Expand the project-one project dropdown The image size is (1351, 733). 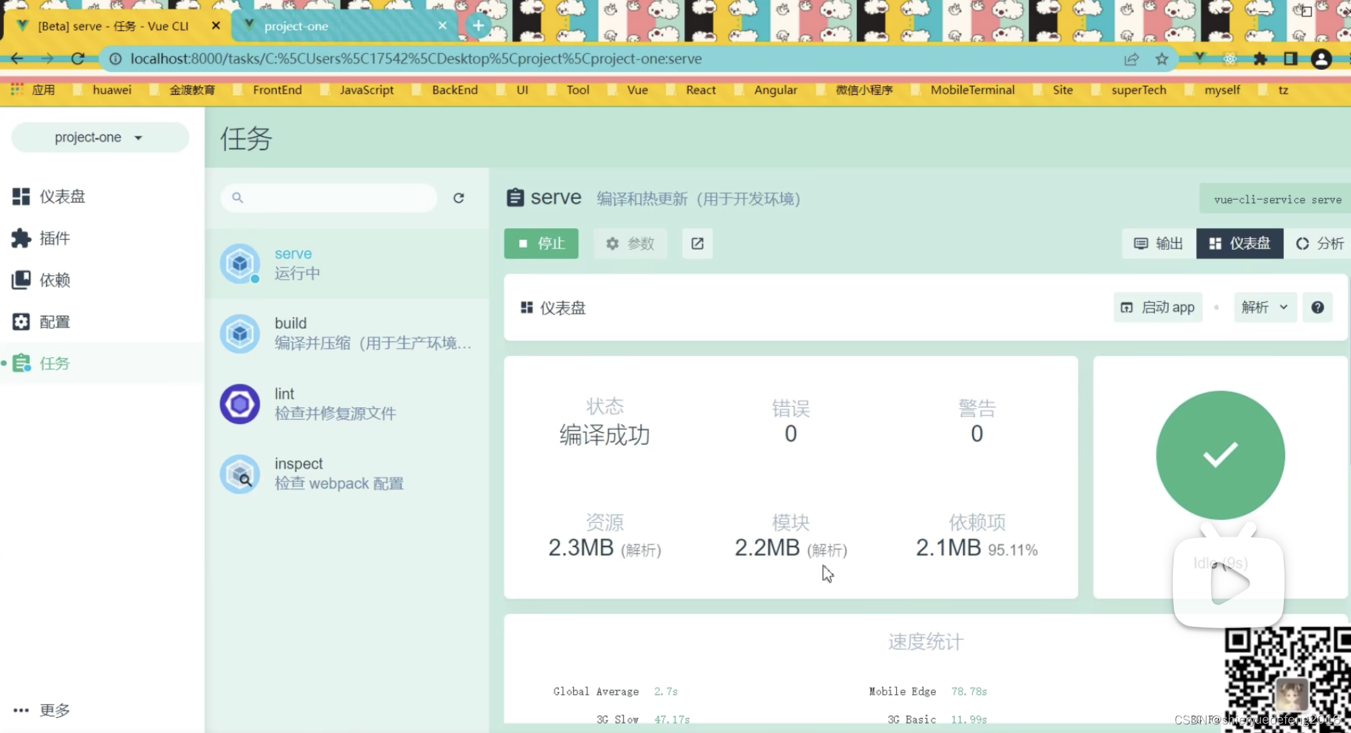point(99,138)
